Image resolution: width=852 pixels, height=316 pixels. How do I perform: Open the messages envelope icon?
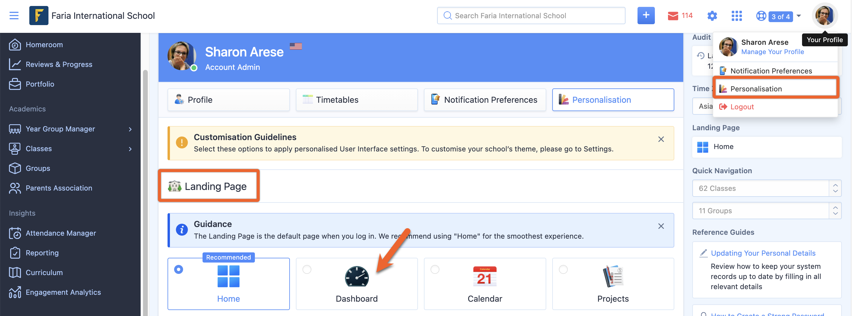click(673, 16)
